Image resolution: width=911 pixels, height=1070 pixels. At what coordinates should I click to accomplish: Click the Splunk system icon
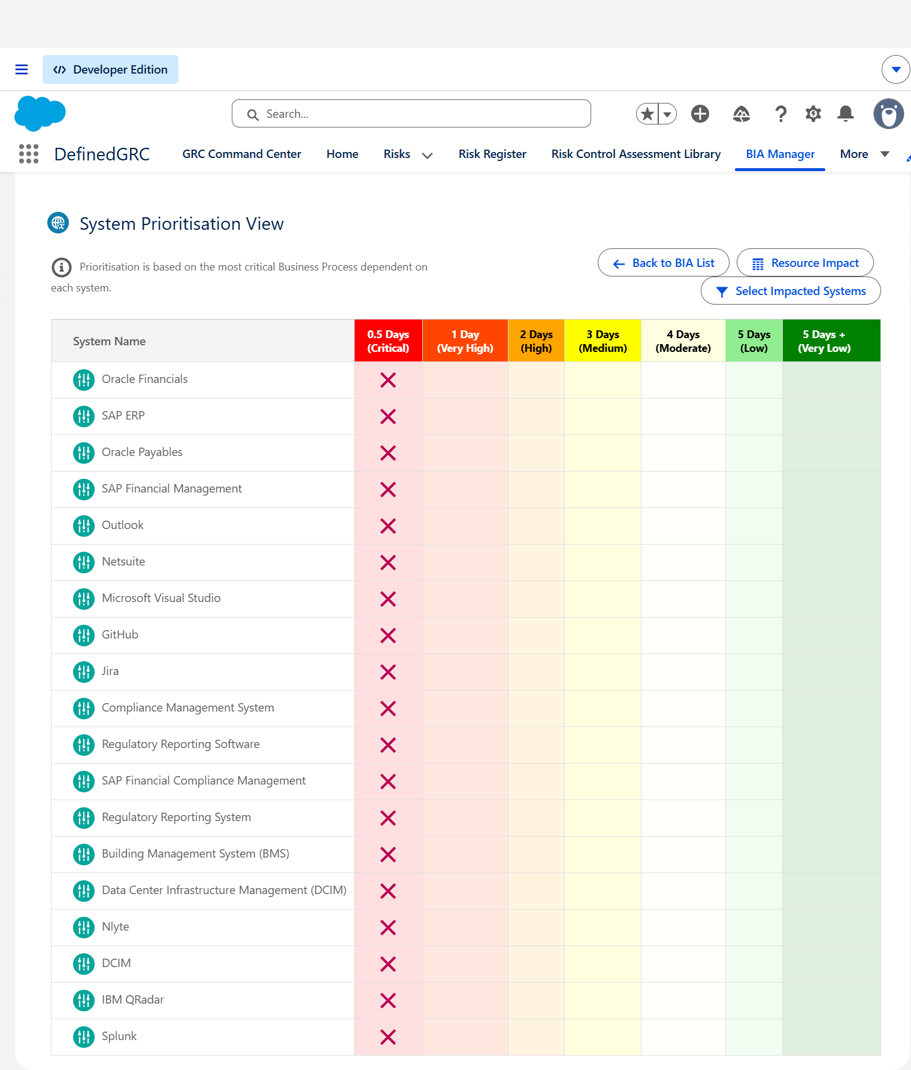tap(84, 1036)
